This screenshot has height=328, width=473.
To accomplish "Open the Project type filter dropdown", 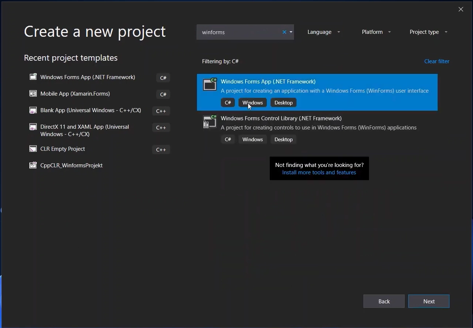I will tap(428, 32).
